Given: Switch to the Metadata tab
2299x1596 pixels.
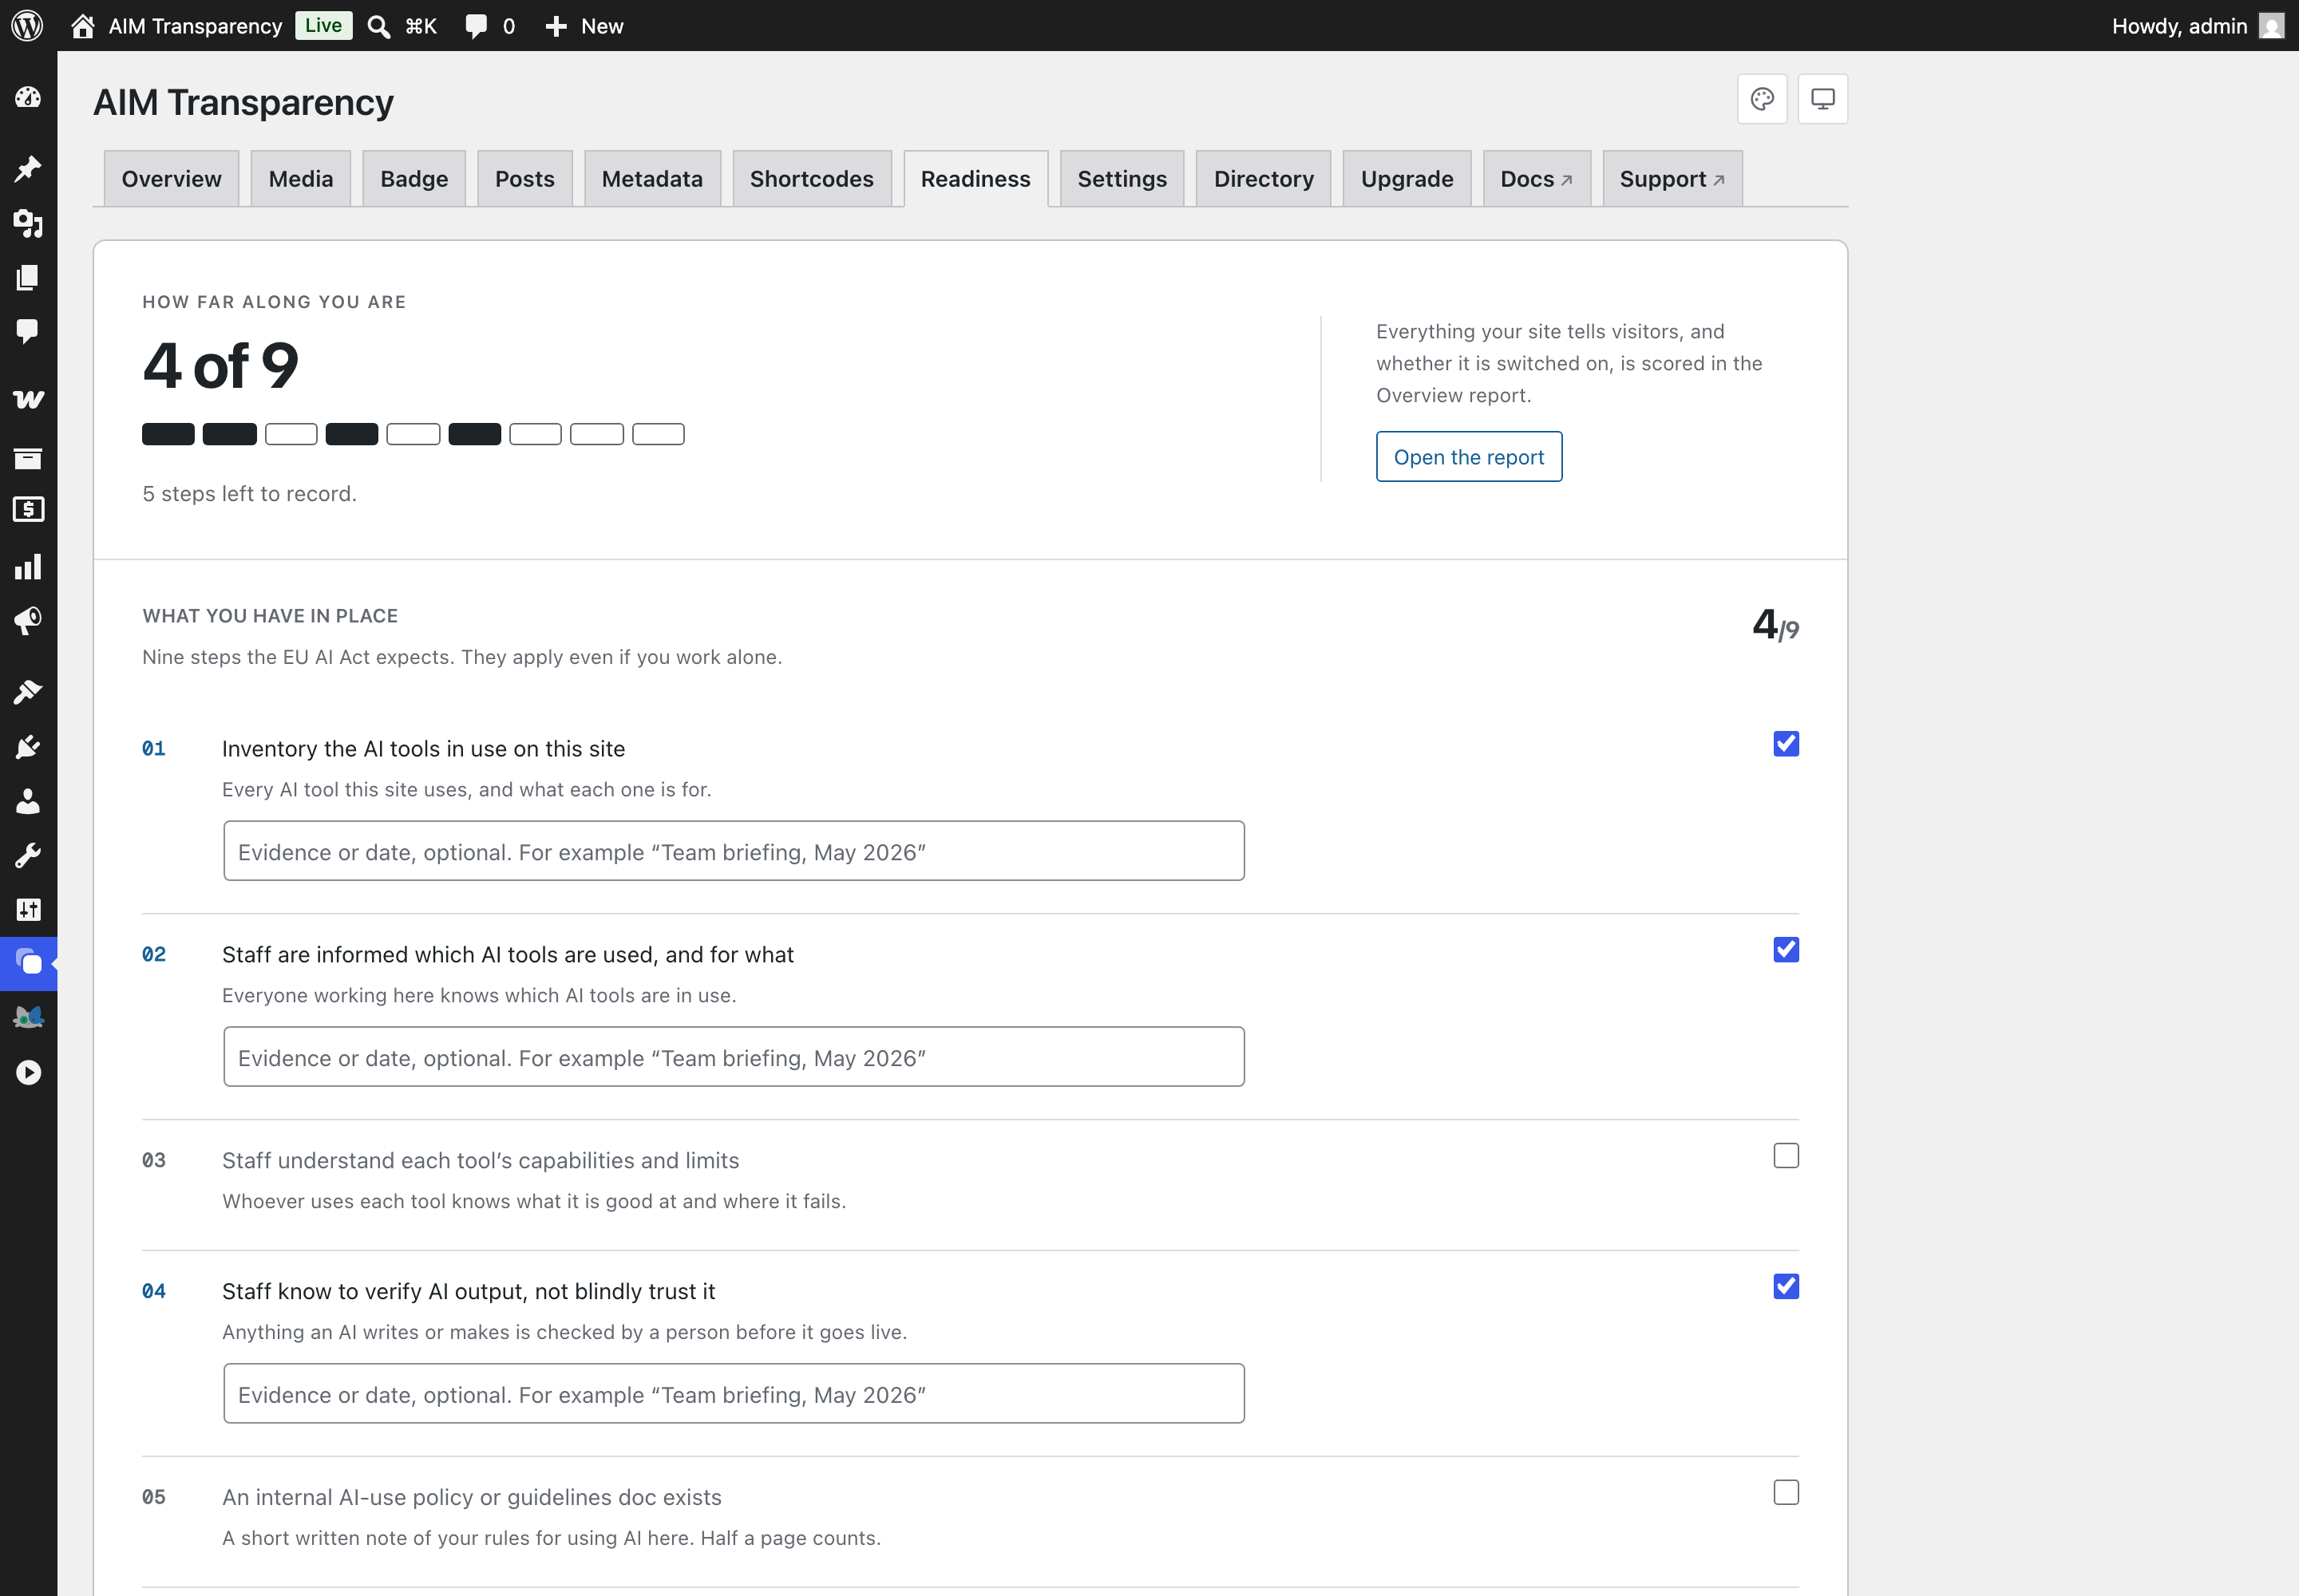Looking at the screenshot, I should (652, 179).
